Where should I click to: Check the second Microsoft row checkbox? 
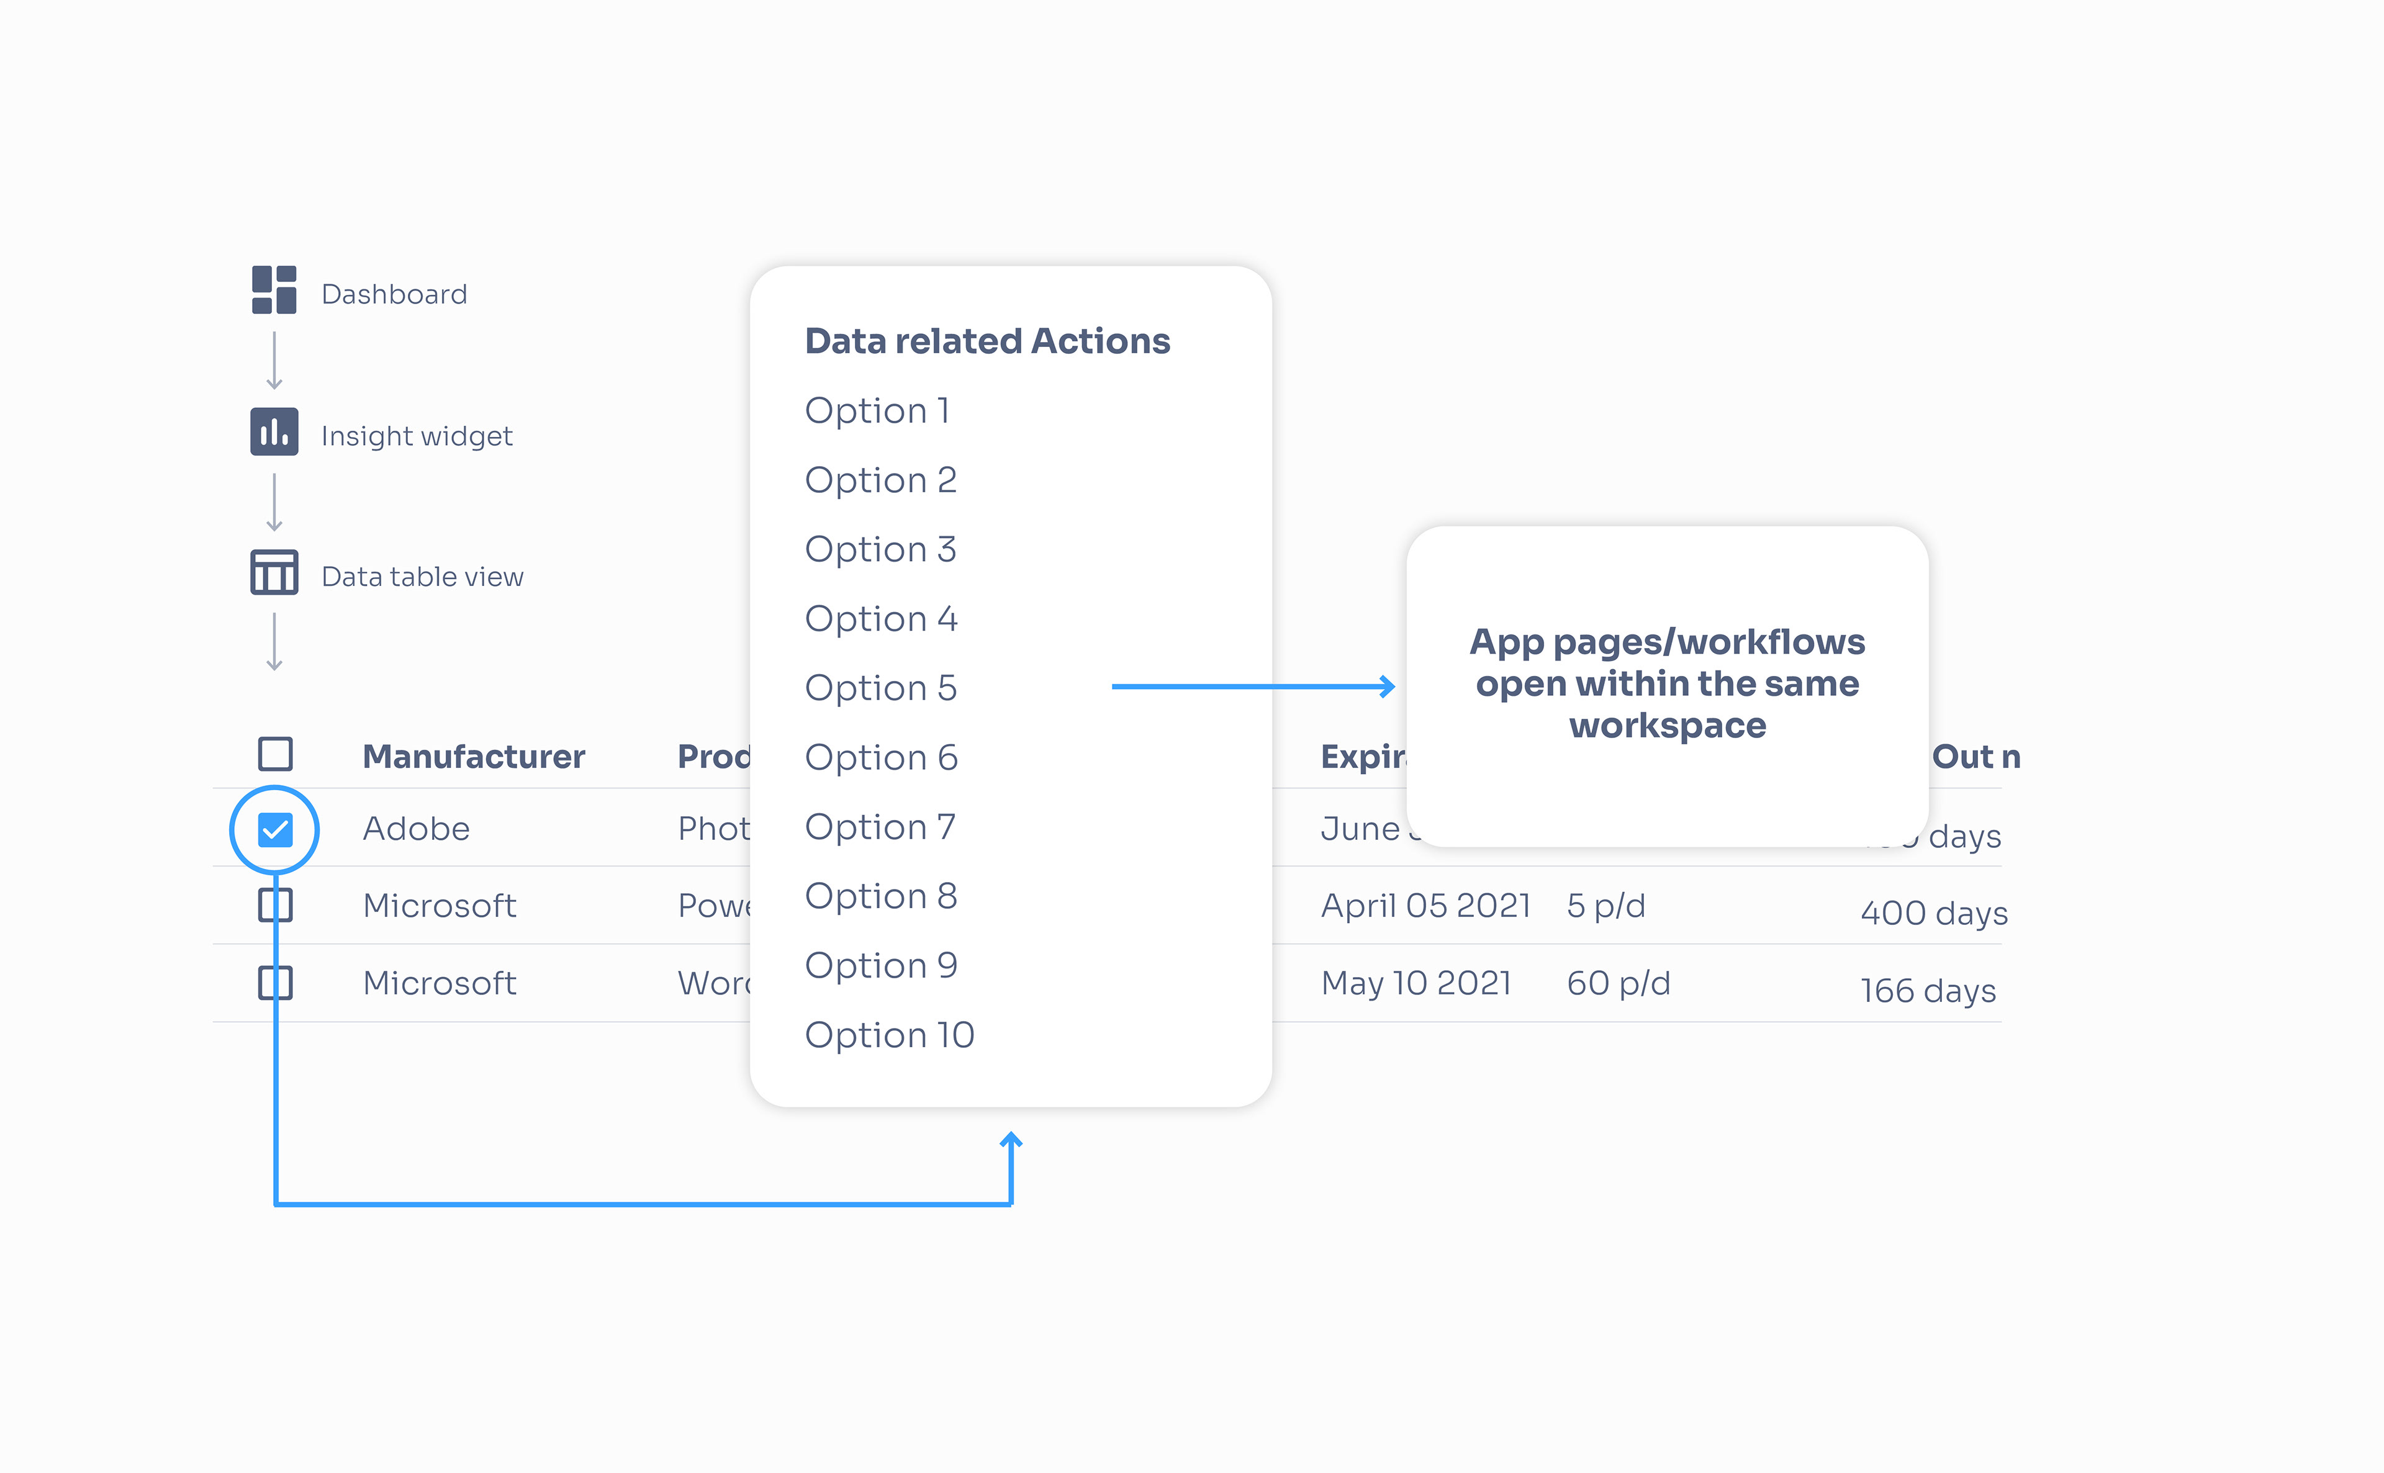pyautogui.click(x=276, y=982)
